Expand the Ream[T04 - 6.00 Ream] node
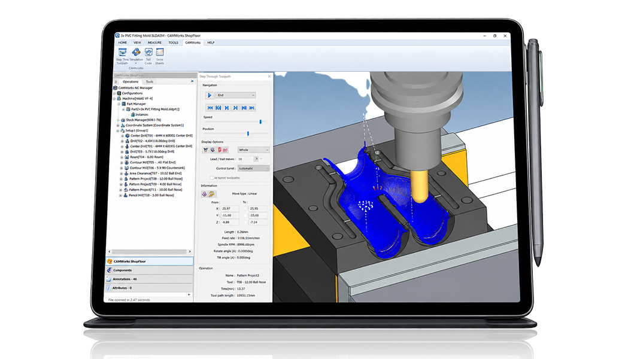The image size is (625, 359). [x=122, y=157]
